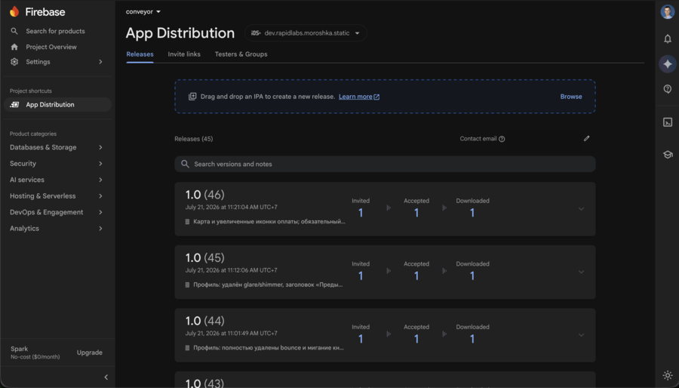Switch to the Releases tab
679x388 pixels.
tap(140, 54)
